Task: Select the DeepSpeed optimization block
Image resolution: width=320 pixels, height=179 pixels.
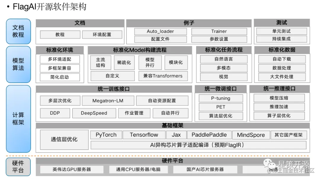Action: click(94, 113)
